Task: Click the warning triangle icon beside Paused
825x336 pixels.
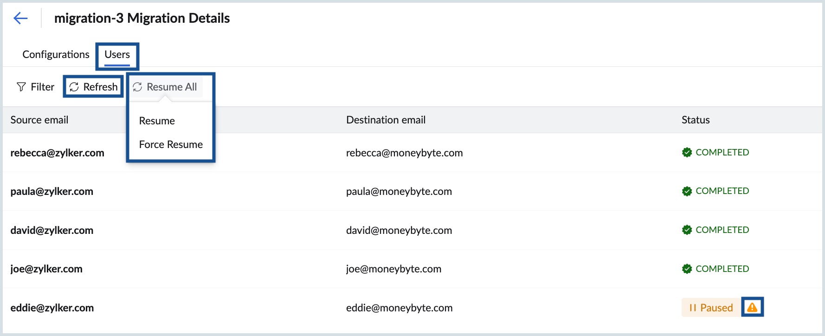Action: (752, 307)
